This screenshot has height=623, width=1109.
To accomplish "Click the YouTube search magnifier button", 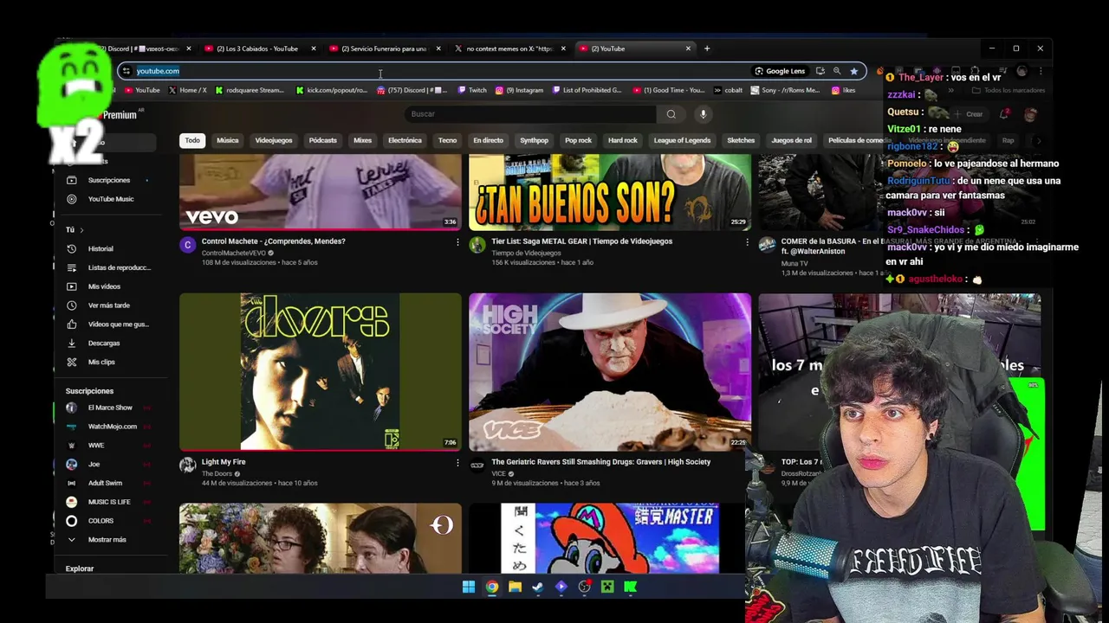I will (x=671, y=114).
